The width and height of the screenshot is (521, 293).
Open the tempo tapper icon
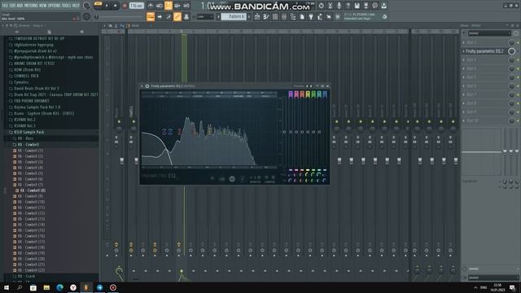tap(320, 16)
